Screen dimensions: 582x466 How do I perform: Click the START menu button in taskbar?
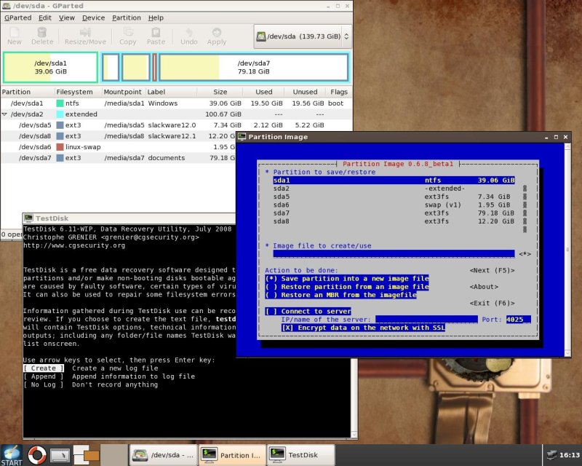pos(12,455)
